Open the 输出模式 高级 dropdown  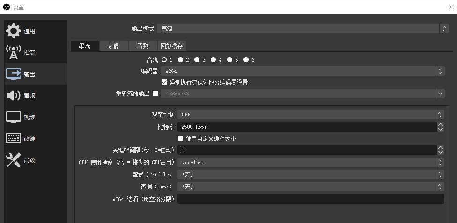tap(303, 29)
